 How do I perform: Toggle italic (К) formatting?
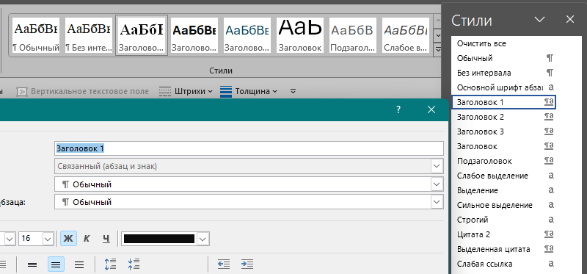87,239
